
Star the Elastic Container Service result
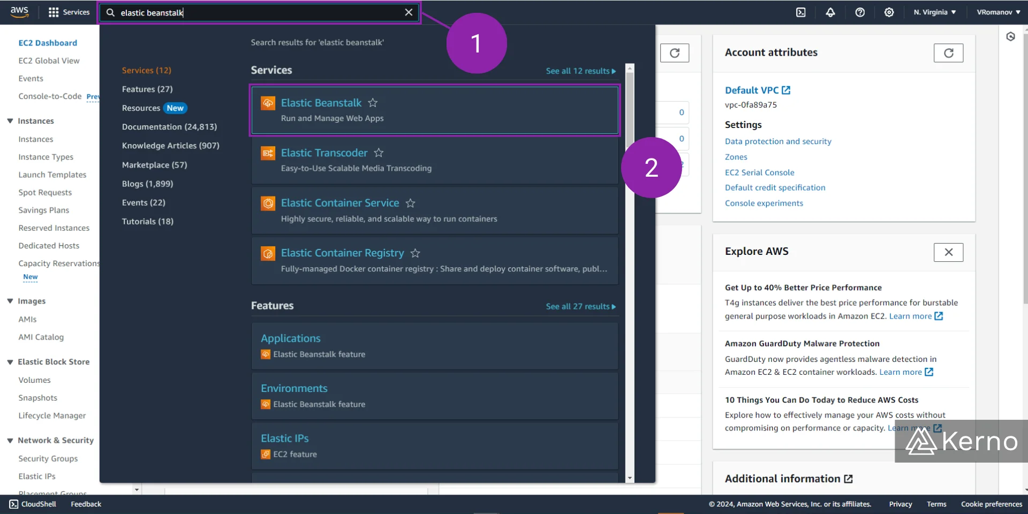411,203
